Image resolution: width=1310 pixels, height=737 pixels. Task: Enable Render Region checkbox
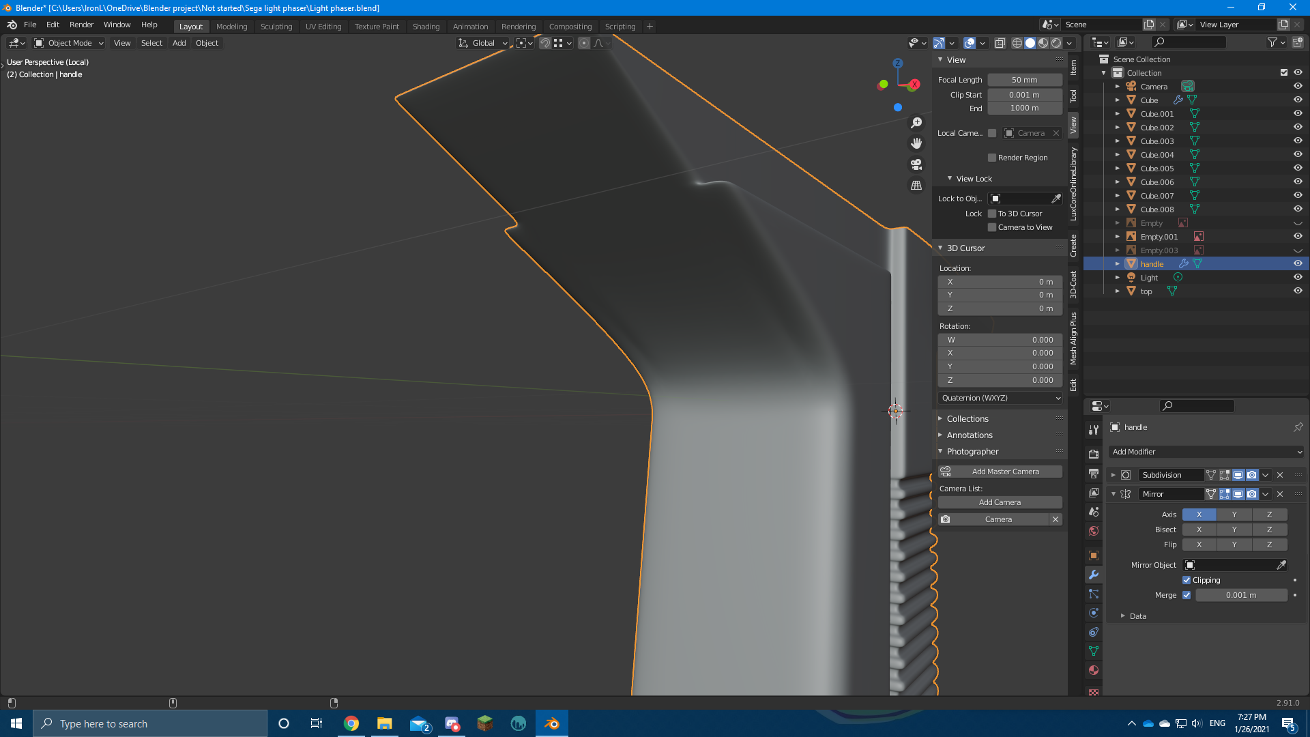click(x=992, y=158)
